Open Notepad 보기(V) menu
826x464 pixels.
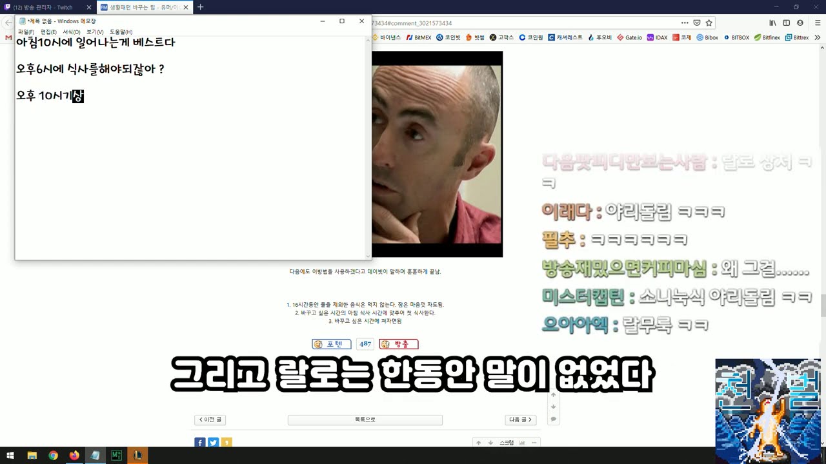pos(95,32)
